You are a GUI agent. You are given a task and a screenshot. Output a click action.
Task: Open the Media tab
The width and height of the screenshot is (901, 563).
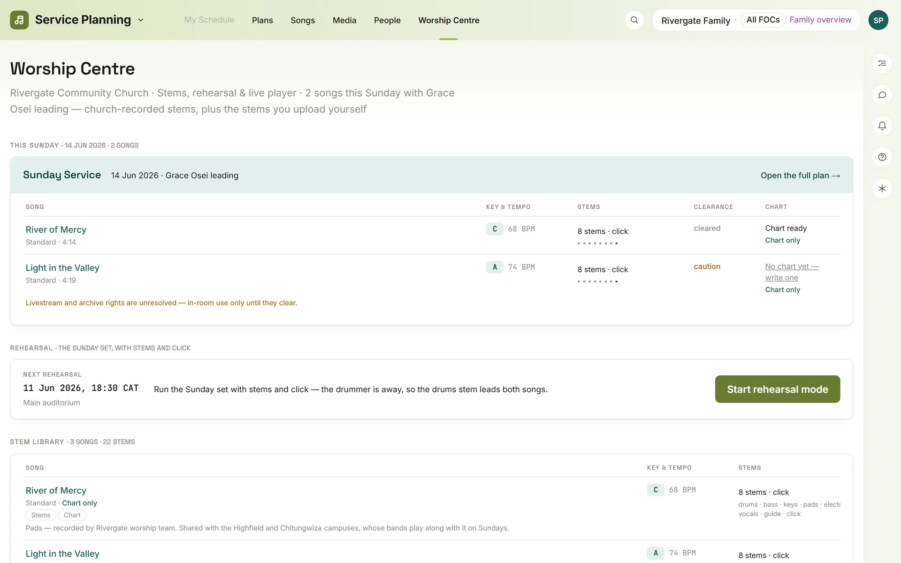click(344, 20)
